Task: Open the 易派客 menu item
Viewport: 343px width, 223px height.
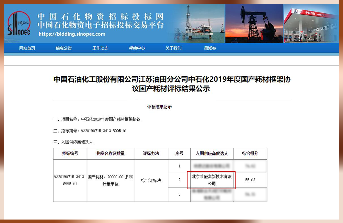Action: [210, 48]
